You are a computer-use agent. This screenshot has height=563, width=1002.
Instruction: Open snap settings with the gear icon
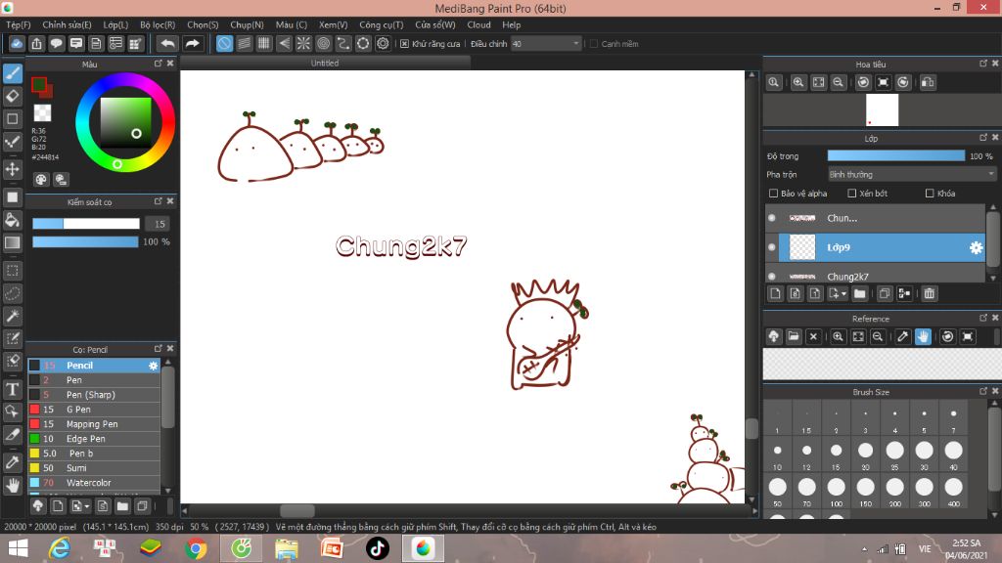coord(383,43)
